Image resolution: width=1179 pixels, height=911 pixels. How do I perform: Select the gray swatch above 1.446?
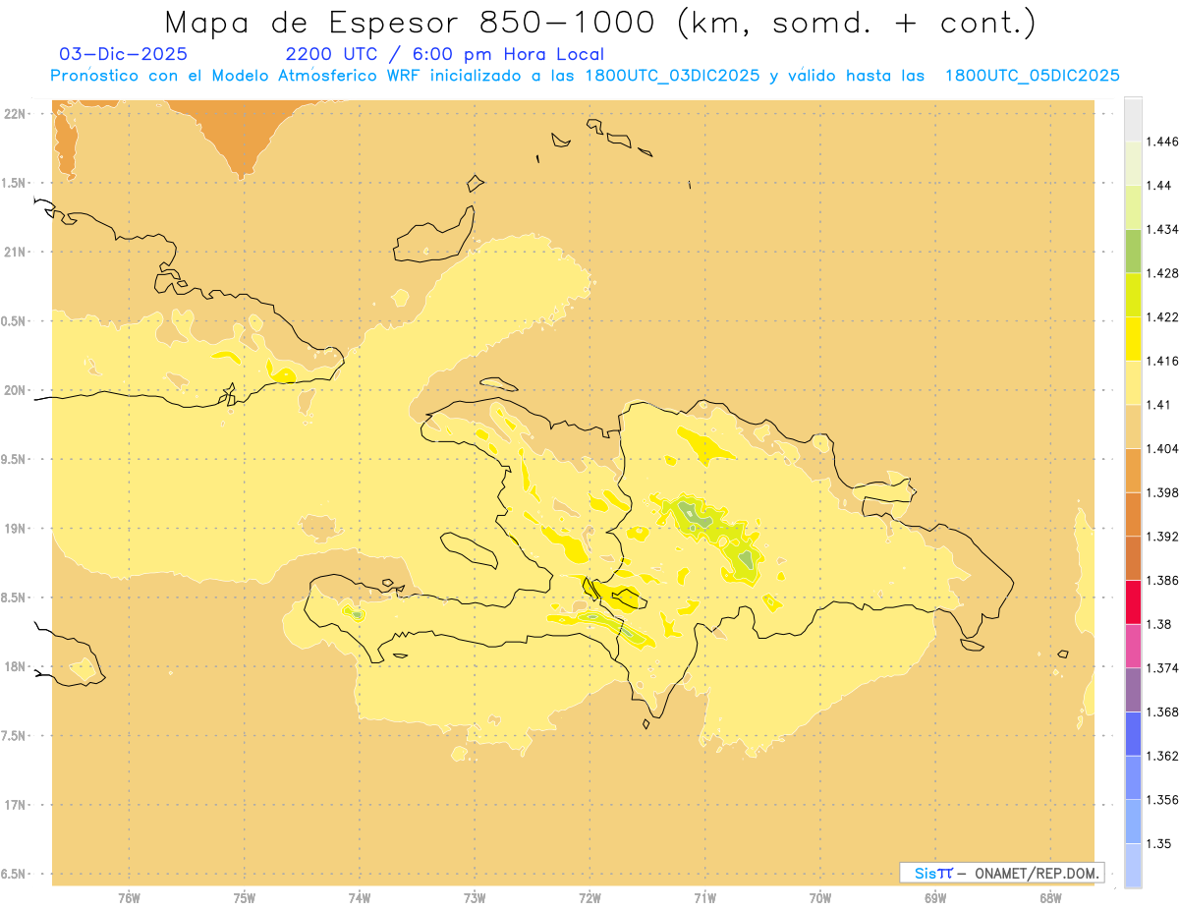[1133, 119]
